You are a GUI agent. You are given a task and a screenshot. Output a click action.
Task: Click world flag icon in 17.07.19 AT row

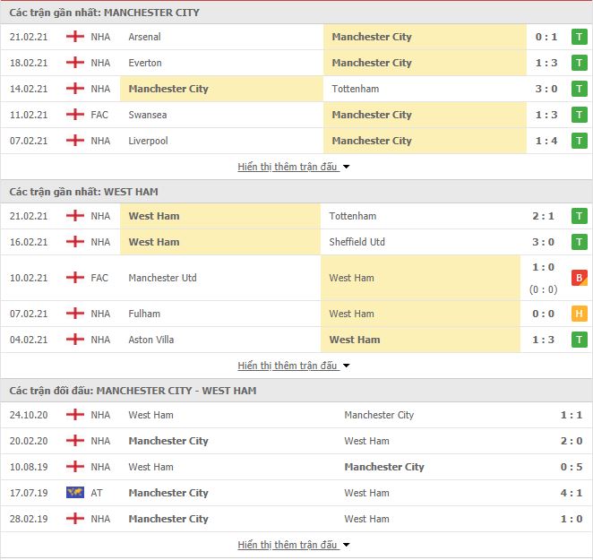[75, 492]
